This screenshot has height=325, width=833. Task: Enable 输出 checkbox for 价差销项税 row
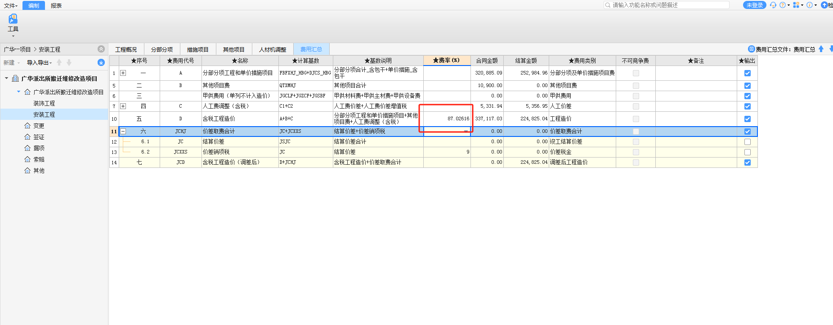click(748, 152)
